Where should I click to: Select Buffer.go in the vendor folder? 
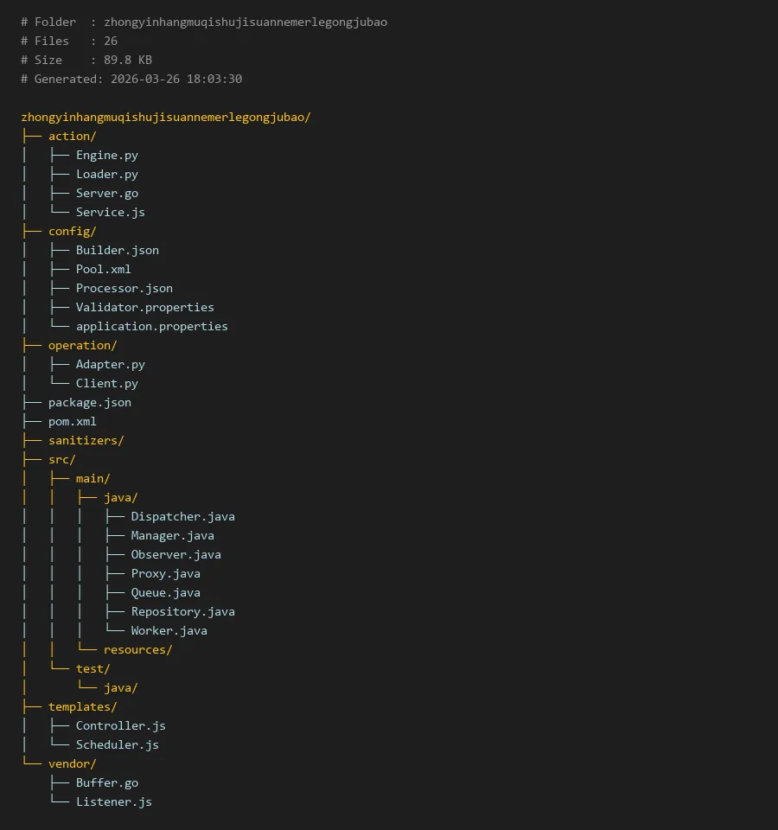[106, 782]
